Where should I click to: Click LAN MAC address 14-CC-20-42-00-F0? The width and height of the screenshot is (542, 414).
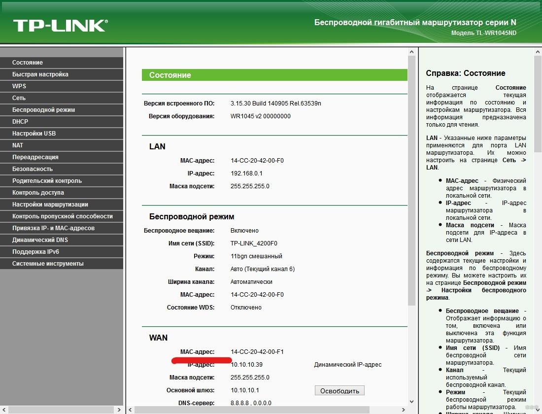click(x=257, y=161)
